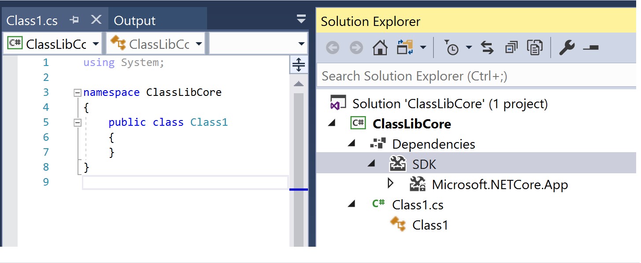The height and width of the screenshot is (263, 641).
Task: Go to Home view in Solution Explorer
Action: (380, 47)
